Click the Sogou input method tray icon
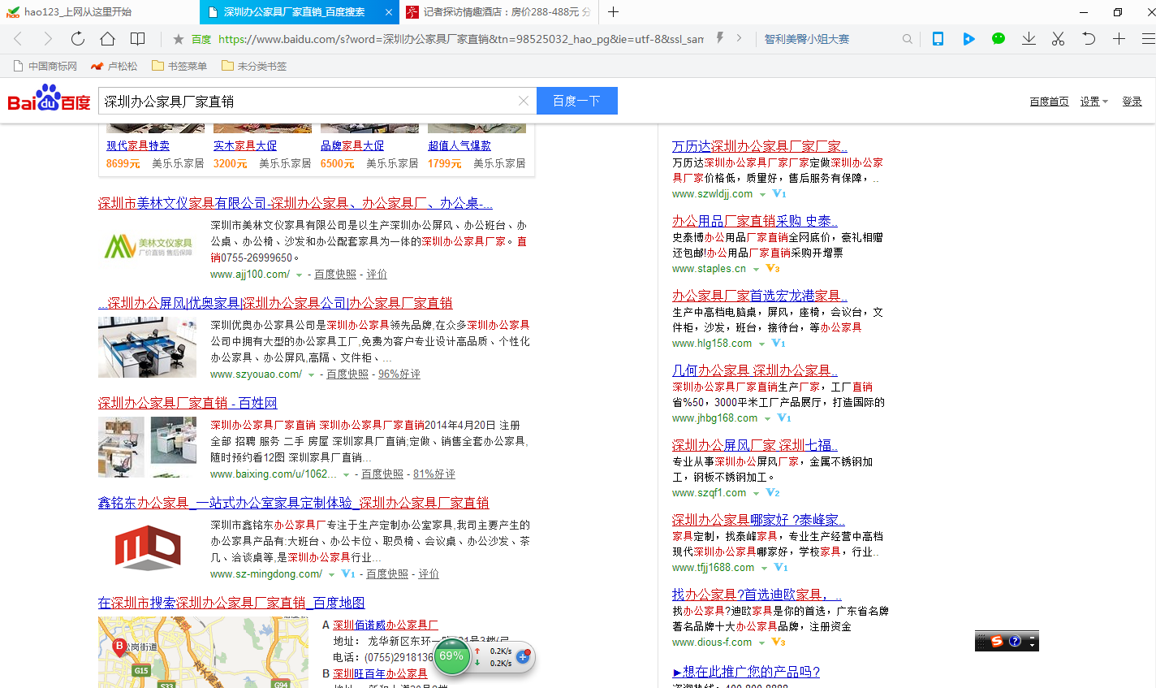1156x688 pixels. pyautogui.click(x=997, y=641)
